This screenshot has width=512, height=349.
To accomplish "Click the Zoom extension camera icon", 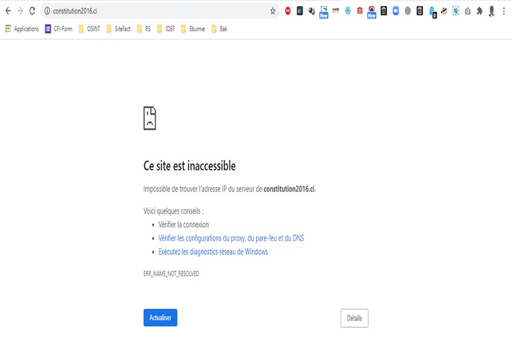I will pyautogui.click(x=396, y=11).
